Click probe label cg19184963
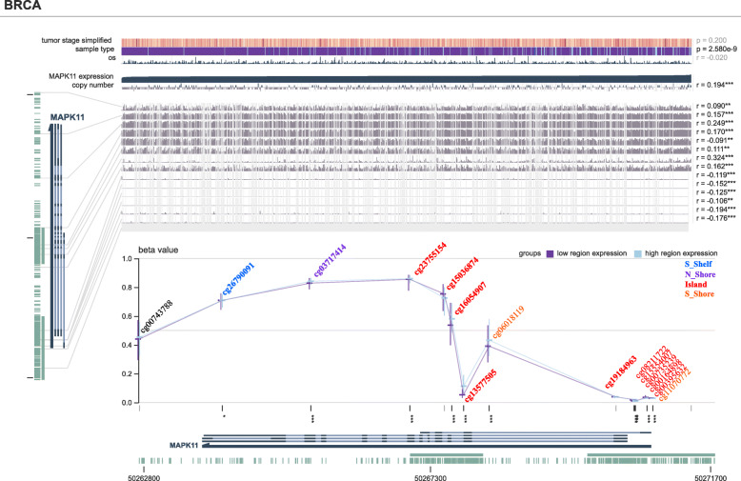The height and width of the screenshot is (481, 741). (x=621, y=372)
